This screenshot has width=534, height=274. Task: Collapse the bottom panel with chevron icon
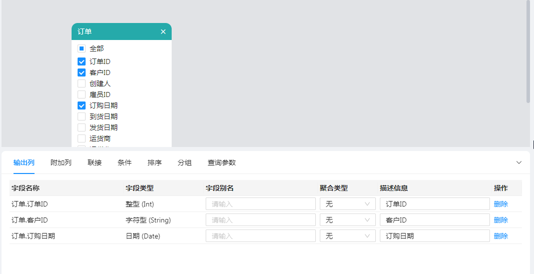tap(519, 162)
